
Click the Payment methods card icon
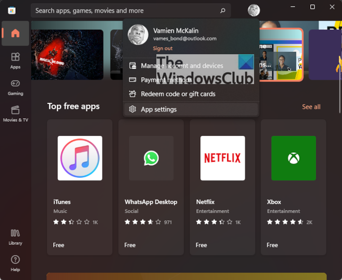[132, 79]
